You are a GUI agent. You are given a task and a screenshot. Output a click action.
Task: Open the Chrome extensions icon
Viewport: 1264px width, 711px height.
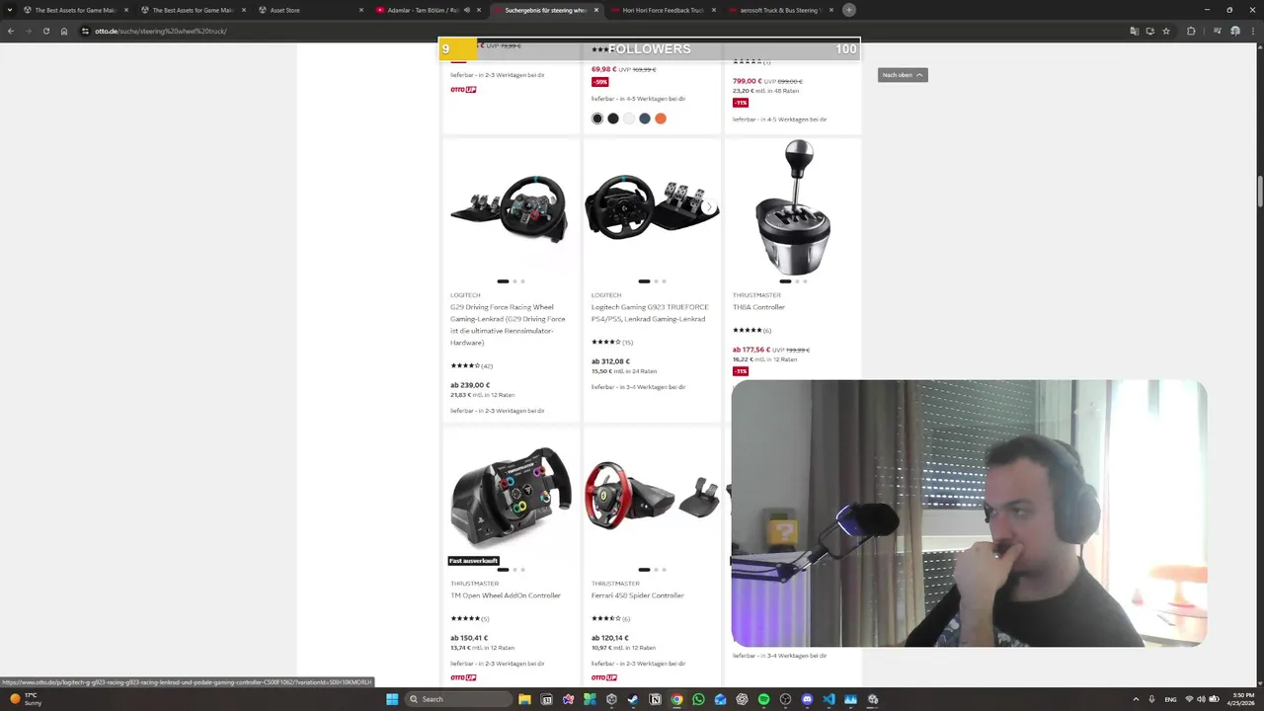tap(1191, 31)
